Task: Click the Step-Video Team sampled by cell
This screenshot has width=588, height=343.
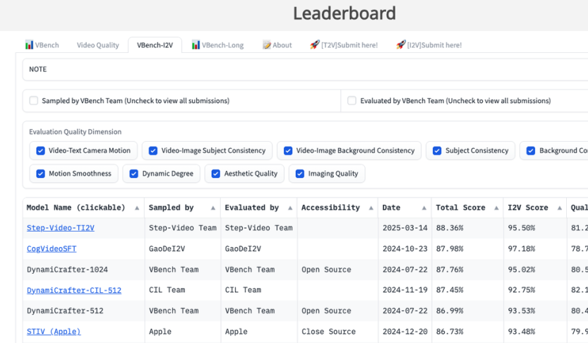Action: (183, 228)
